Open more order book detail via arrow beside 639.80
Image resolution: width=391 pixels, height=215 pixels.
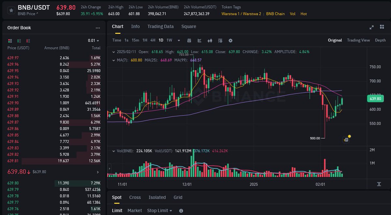coord(98,172)
